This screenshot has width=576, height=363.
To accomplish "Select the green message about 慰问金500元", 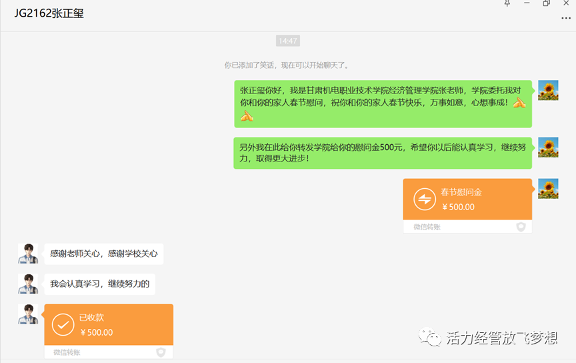I will [383, 153].
